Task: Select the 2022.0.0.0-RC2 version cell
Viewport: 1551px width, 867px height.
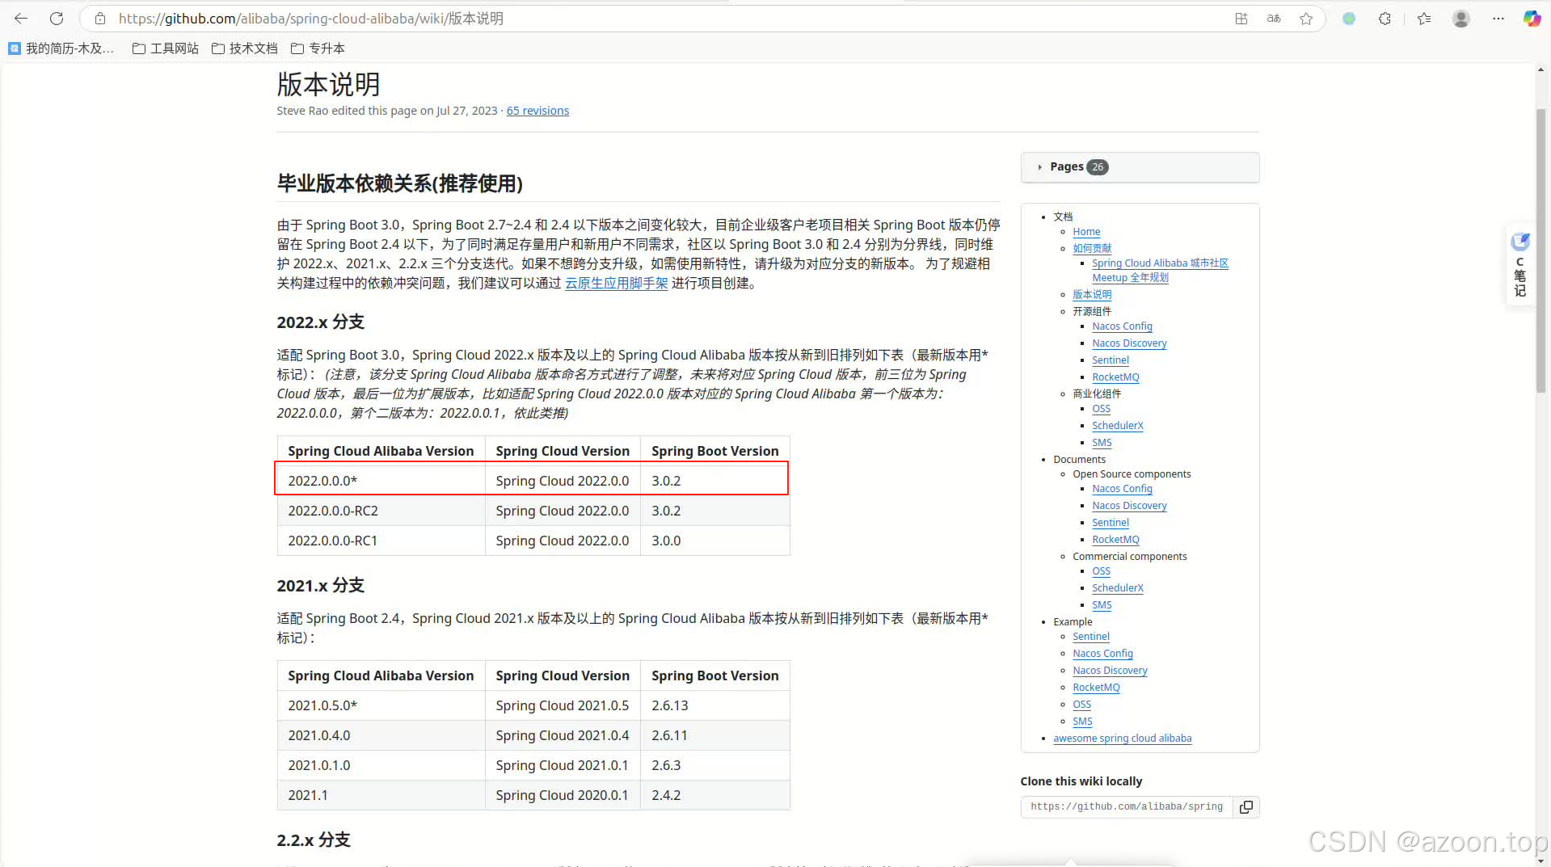Action: (381, 511)
